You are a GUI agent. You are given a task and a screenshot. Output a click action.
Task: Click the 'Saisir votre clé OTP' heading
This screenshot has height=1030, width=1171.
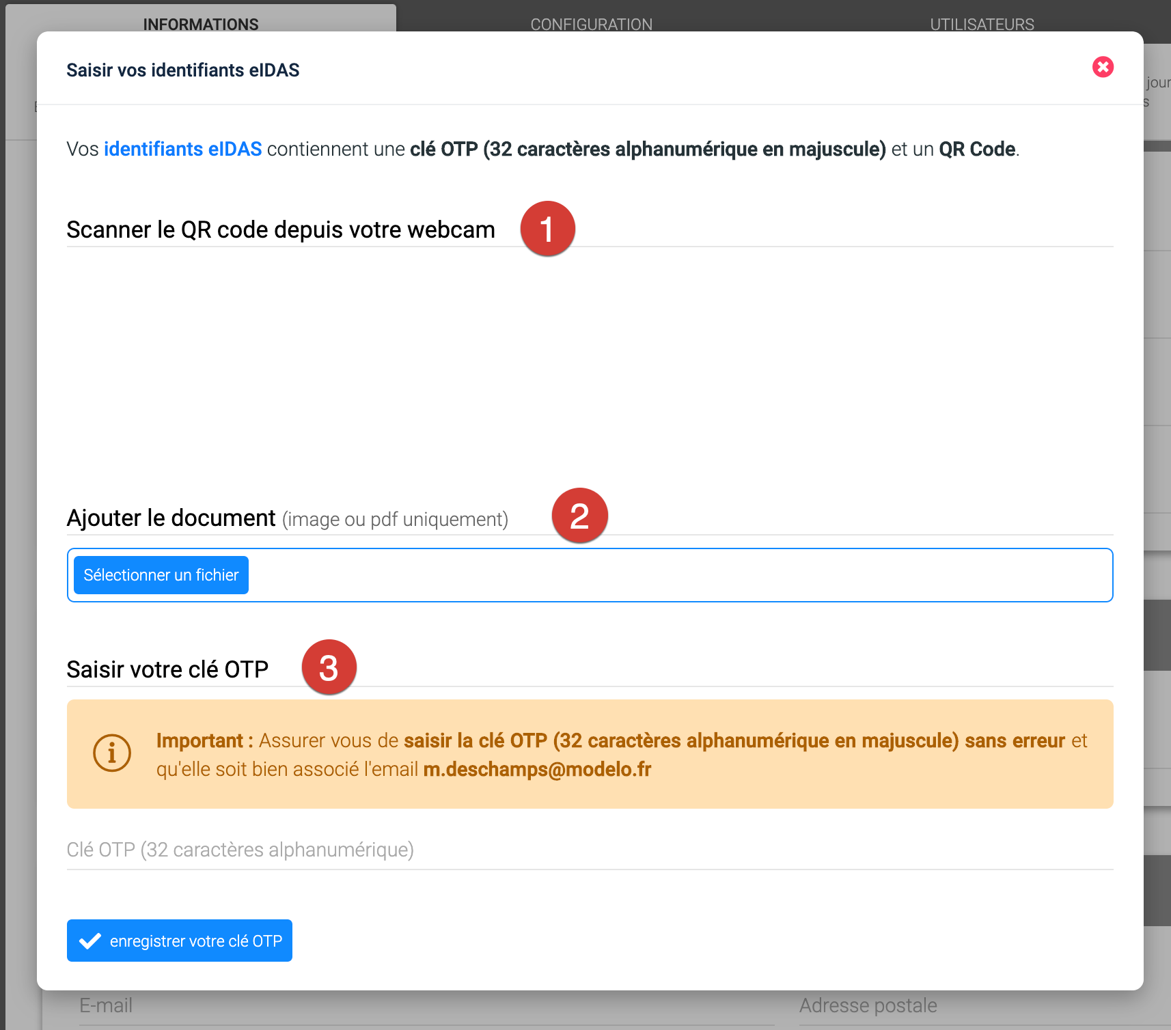pos(167,670)
